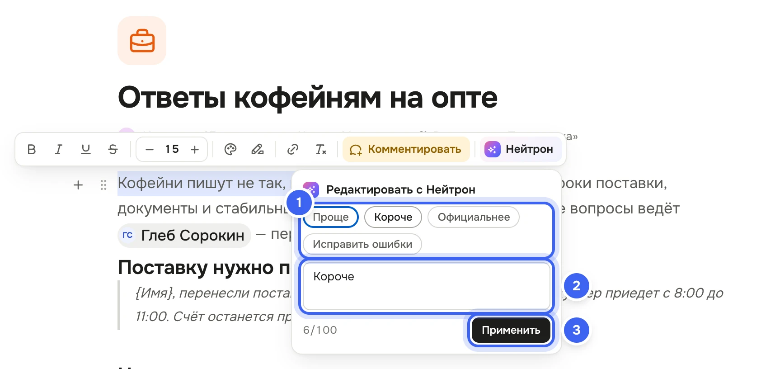Select the Официальнее rewrite option
Viewport: 761px width, 369px height.
coord(474,217)
